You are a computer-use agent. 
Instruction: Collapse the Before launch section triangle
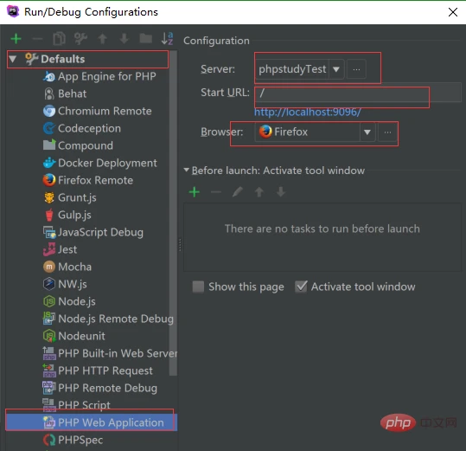187,170
